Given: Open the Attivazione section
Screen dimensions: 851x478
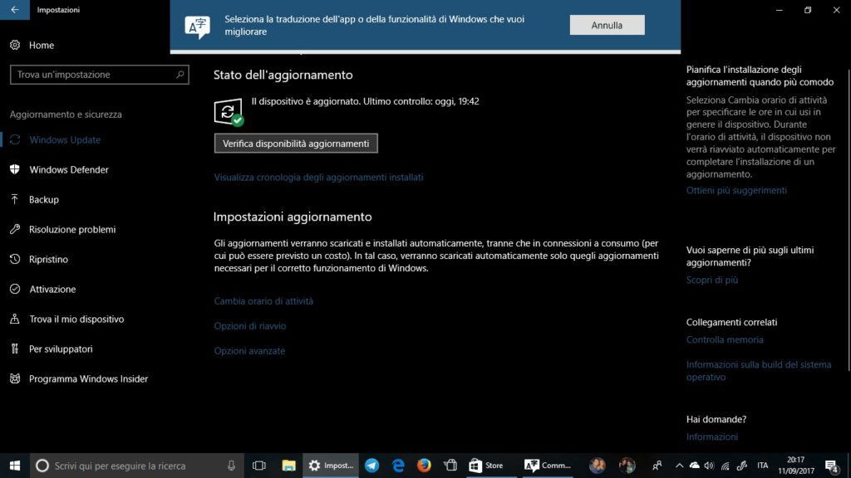Looking at the screenshot, I should click(52, 289).
